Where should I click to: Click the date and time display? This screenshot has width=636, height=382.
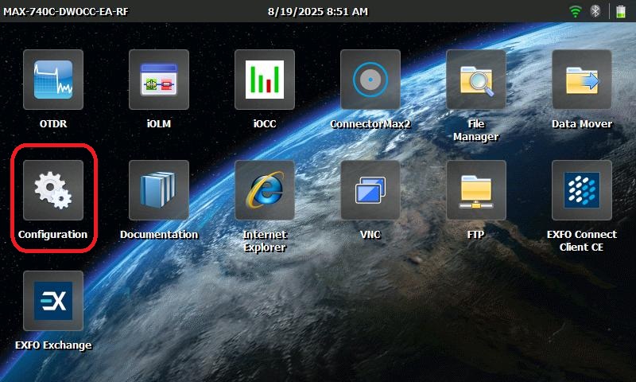coord(317,12)
